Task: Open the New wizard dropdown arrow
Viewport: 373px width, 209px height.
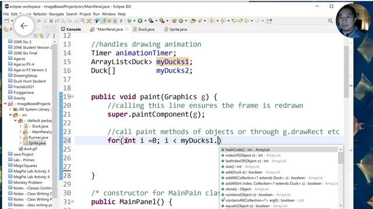Action: click(x=12, y=21)
